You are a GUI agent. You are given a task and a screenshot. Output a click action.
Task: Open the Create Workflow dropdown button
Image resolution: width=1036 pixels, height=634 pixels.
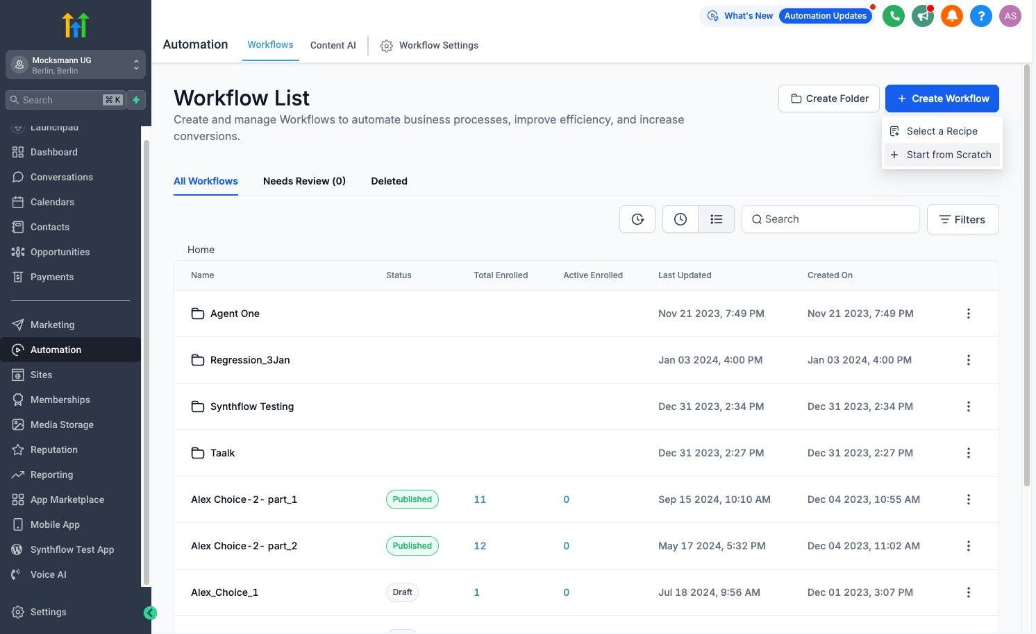[x=942, y=98]
